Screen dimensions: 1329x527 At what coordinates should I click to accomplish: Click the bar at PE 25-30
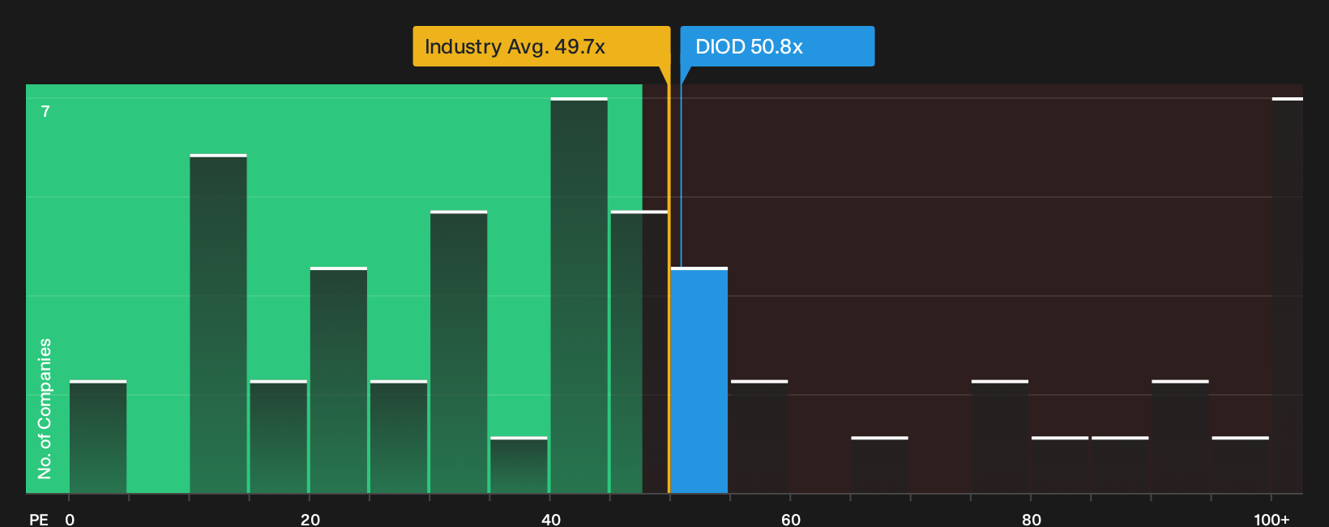coord(399,437)
